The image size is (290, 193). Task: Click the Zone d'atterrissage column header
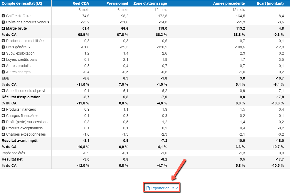[x=150, y=3]
